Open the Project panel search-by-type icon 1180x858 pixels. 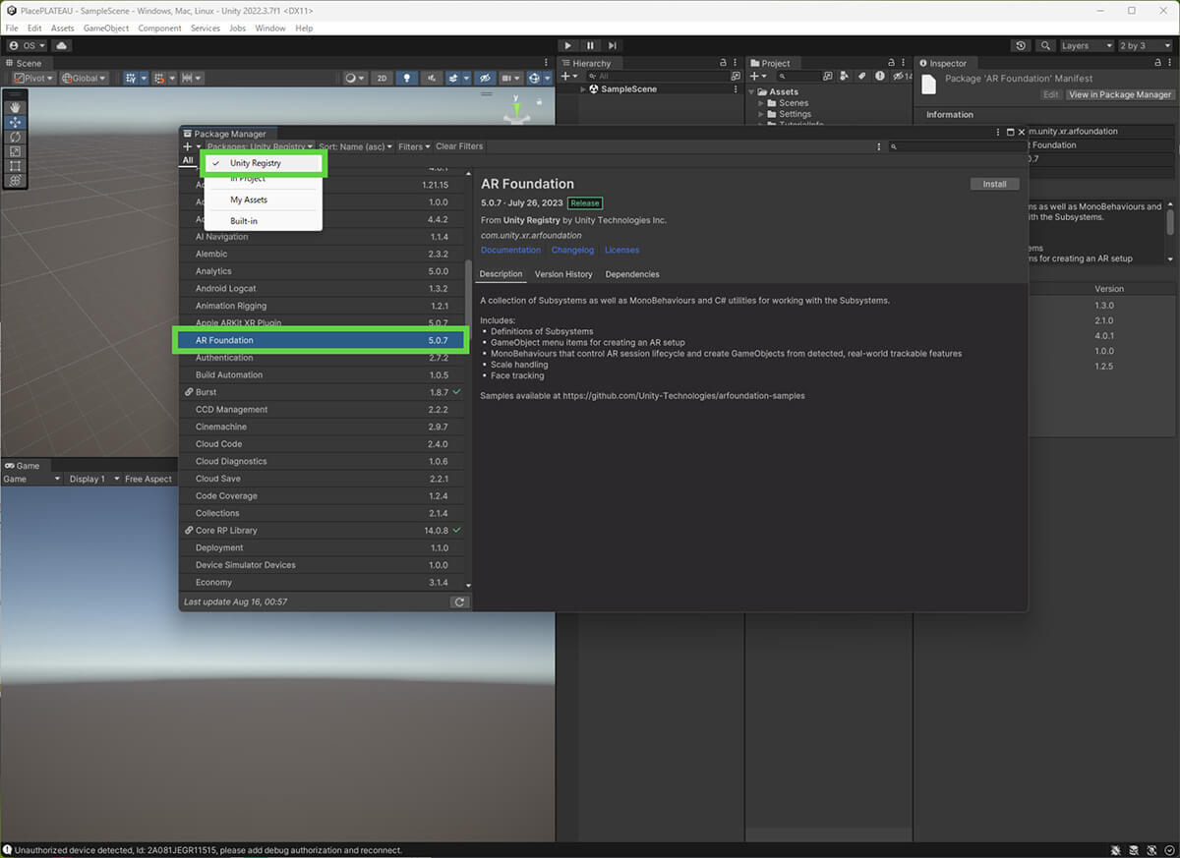tap(844, 76)
